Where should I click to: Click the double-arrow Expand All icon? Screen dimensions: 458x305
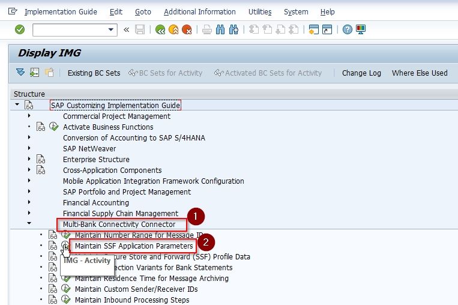pos(20,72)
